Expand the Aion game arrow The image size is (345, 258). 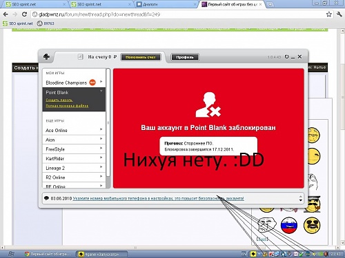[x=101, y=139]
